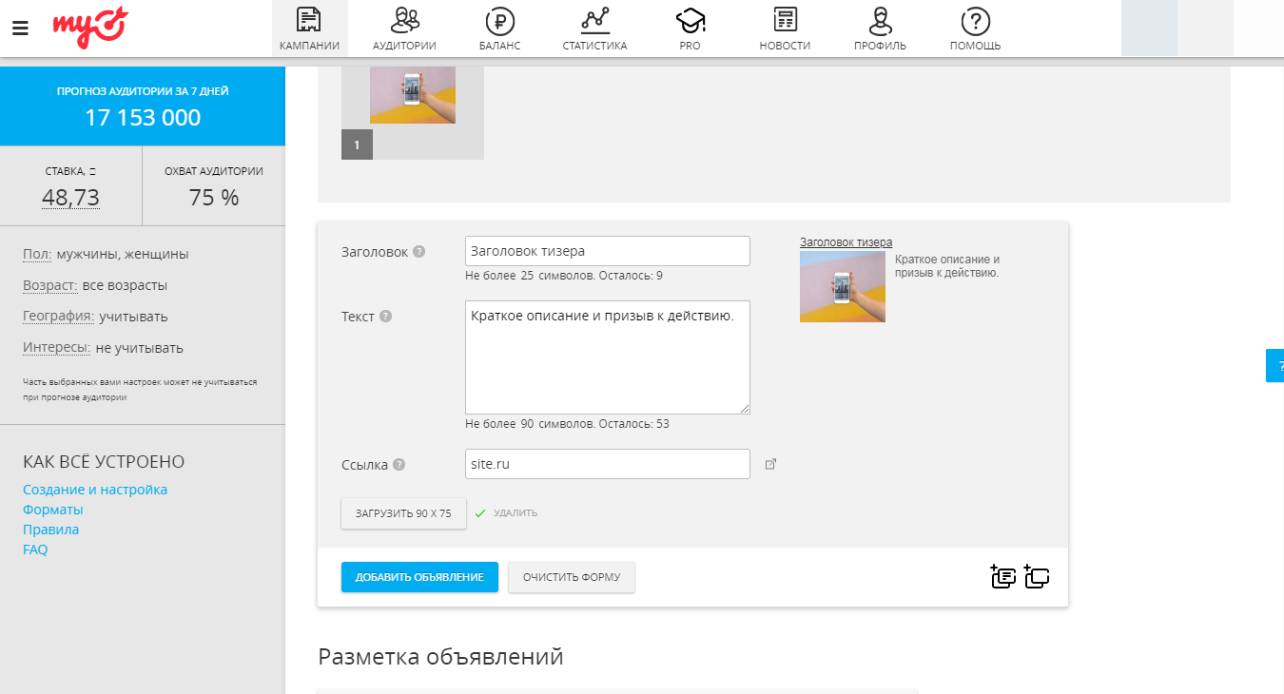Viewport: 1284px width, 694px height.
Task: Click the Загрузить 90 x 75 button
Action: [403, 513]
